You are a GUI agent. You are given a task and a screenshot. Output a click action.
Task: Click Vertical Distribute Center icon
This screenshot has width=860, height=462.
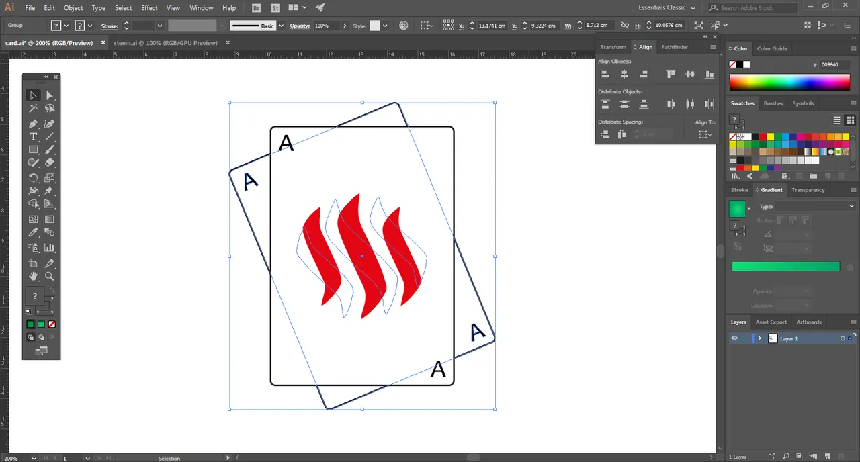click(x=624, y=104)
